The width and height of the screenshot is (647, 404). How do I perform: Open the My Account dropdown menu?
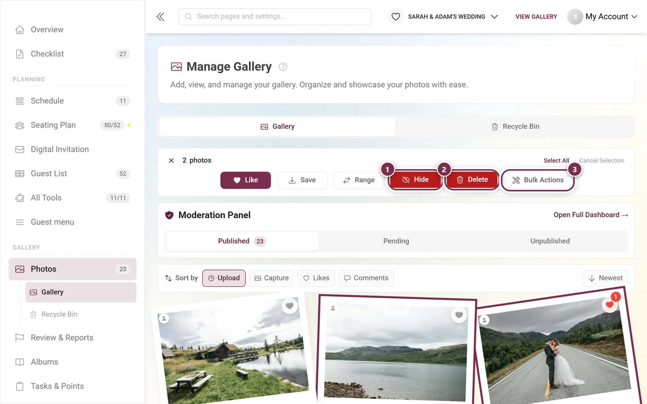(603, 17)
